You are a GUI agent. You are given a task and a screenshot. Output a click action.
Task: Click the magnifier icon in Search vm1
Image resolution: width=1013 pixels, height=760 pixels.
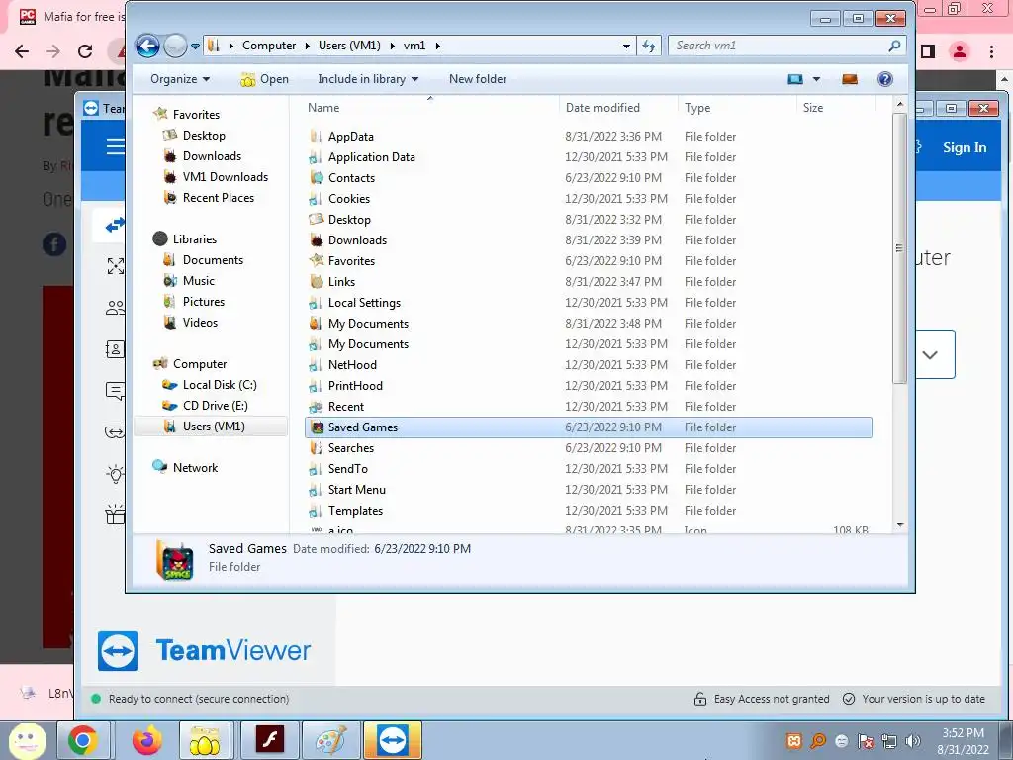coord(894,46)
